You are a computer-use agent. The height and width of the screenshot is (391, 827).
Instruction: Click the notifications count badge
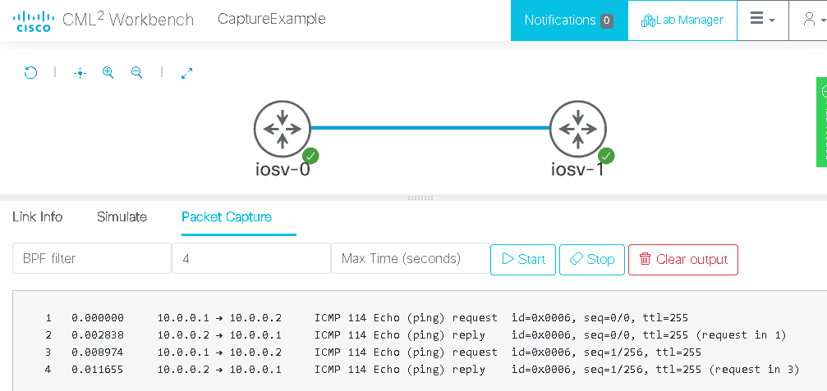[x=607, y=20]
